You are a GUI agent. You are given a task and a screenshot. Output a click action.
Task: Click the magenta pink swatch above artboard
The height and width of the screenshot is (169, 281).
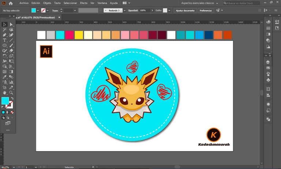(x=70, y=35)
